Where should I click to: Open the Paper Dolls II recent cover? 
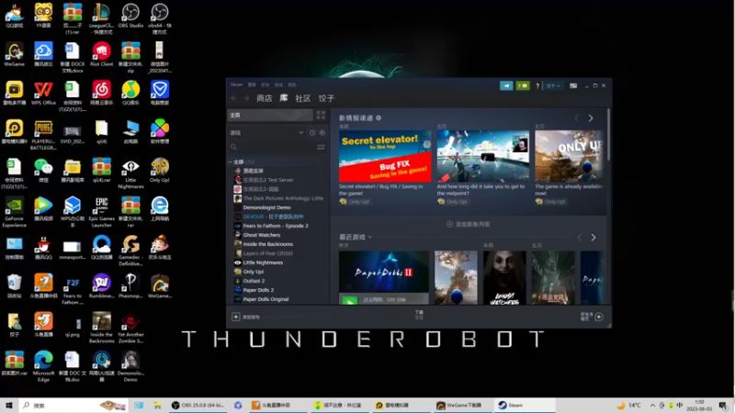pos(383,272)
